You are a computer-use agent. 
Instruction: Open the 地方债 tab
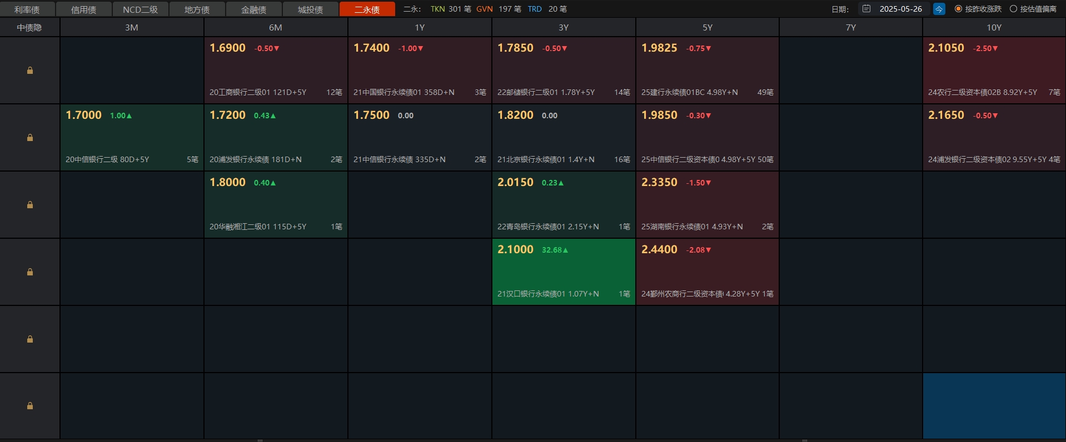(197, 9)
